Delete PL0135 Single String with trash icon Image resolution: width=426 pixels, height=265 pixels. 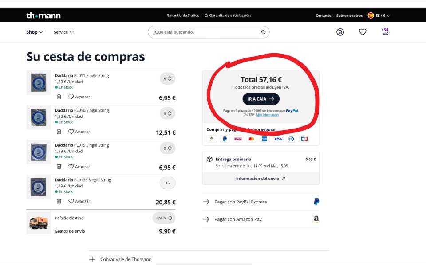pyautogui.click(x=59, y=201)
